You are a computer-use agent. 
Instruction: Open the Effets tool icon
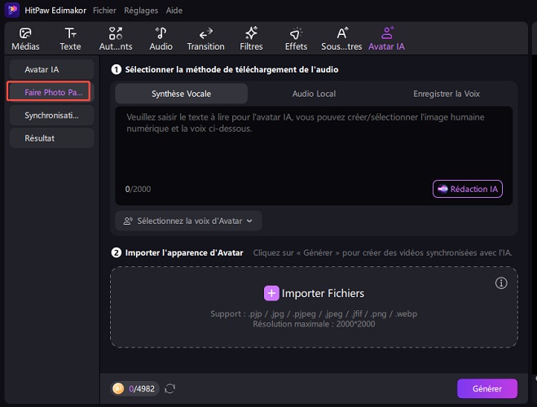tap(296, 33)
